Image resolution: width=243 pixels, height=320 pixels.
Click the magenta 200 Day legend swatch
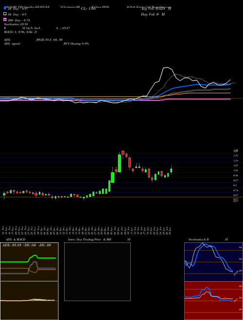point(5,19)
